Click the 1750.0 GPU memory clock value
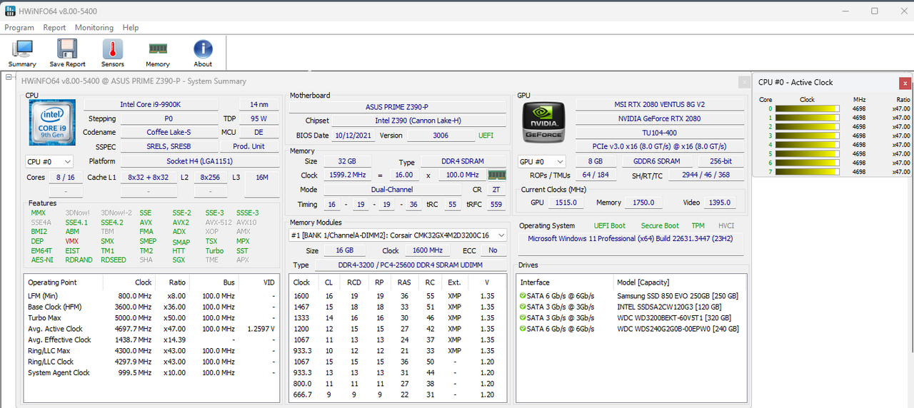Image resolution: width=914 pixels, height=408 pixels. [643, 203]
